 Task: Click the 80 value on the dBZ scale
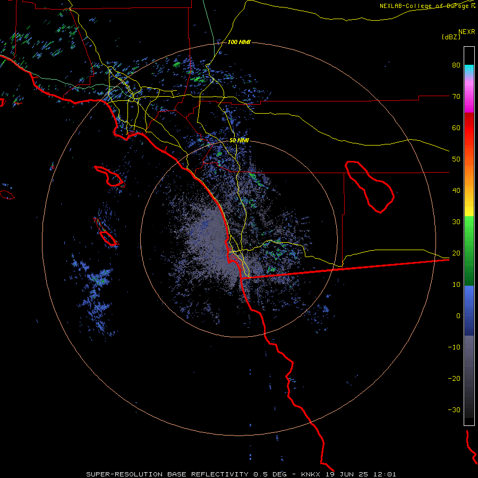456,65
